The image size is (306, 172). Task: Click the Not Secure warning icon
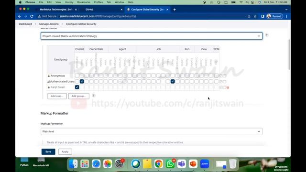point(39,16)
